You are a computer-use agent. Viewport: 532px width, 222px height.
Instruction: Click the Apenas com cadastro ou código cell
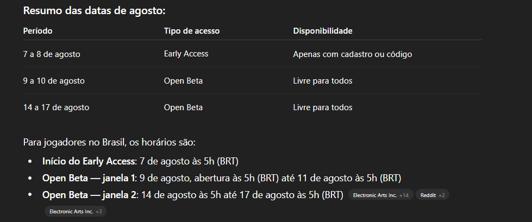pos(352,54)
